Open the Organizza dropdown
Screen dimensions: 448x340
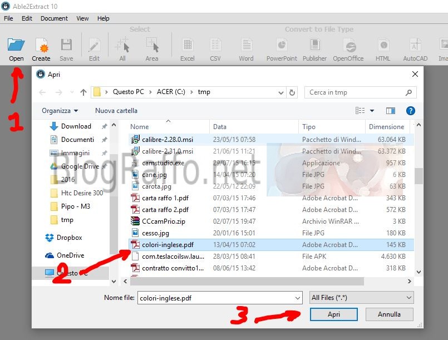click(x=60, y=111)
